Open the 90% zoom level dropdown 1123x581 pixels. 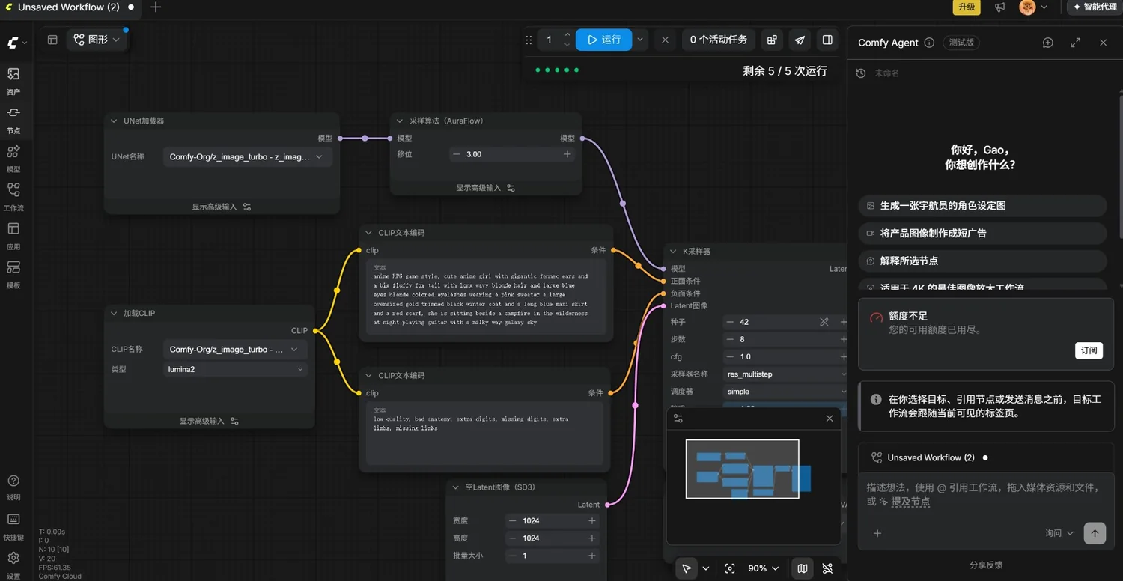pyautogui.click(x=763, y=568)
